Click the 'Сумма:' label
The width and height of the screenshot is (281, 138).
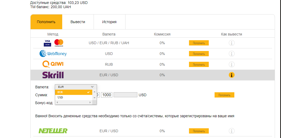(42, 95)
